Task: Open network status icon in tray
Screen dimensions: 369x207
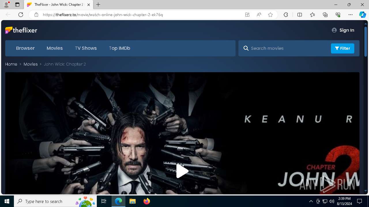Action: 325,201
